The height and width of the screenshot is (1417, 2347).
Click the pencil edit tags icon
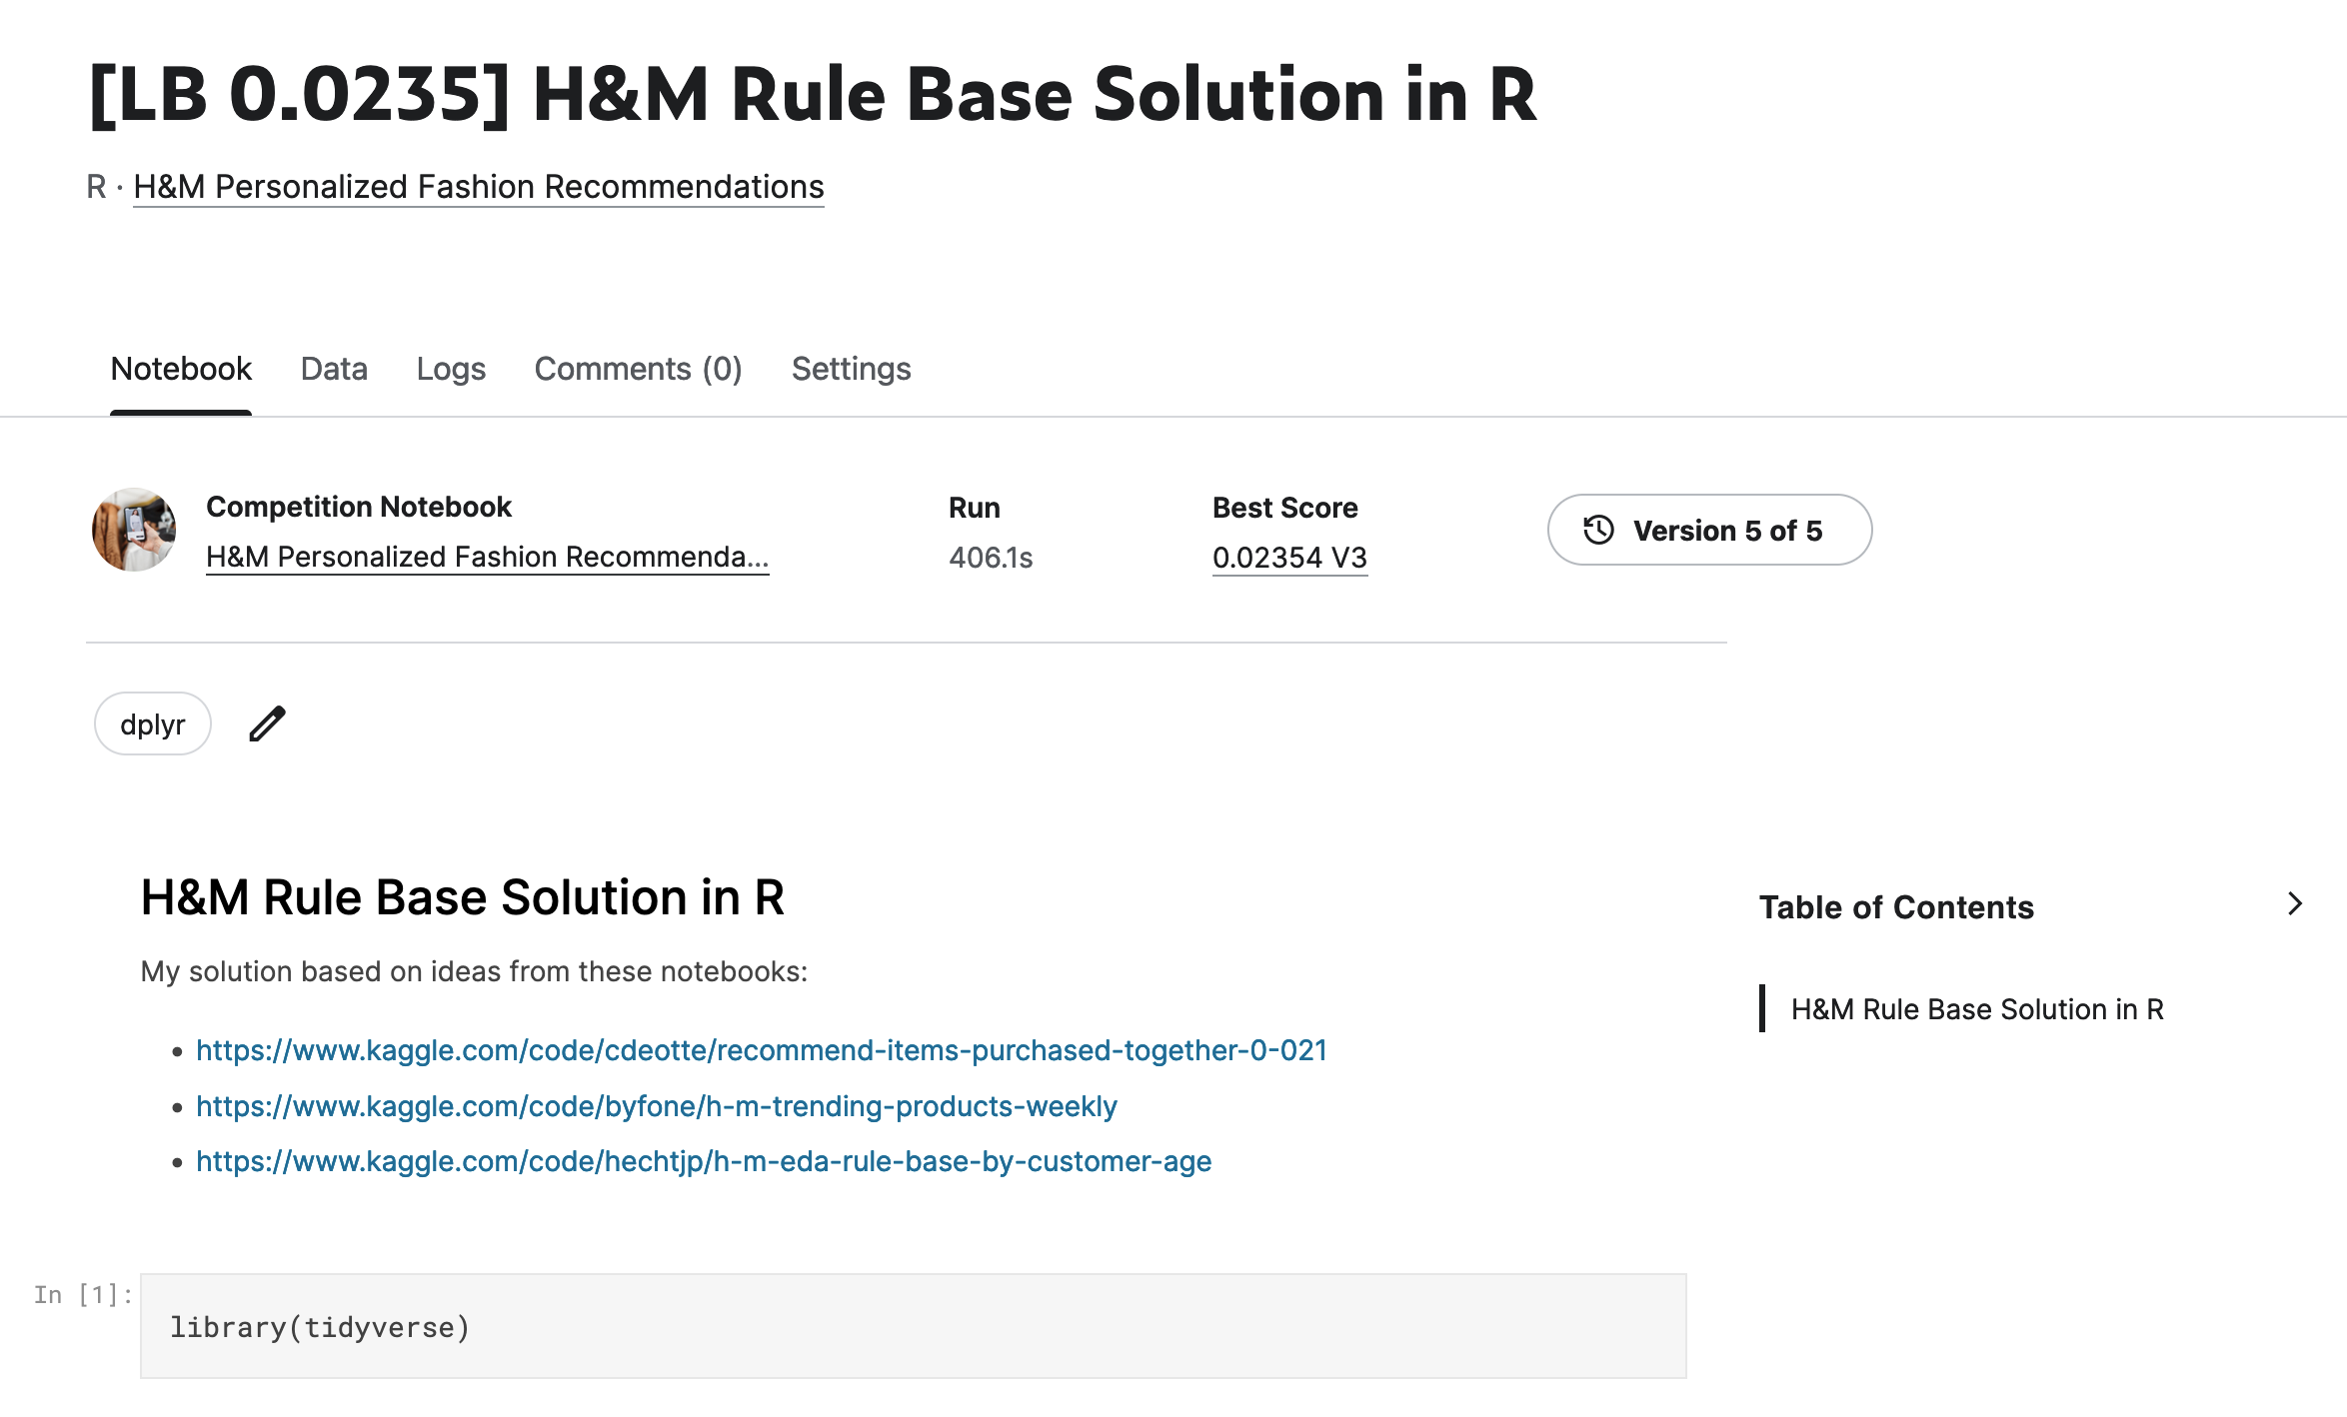(x=267, y=724)
